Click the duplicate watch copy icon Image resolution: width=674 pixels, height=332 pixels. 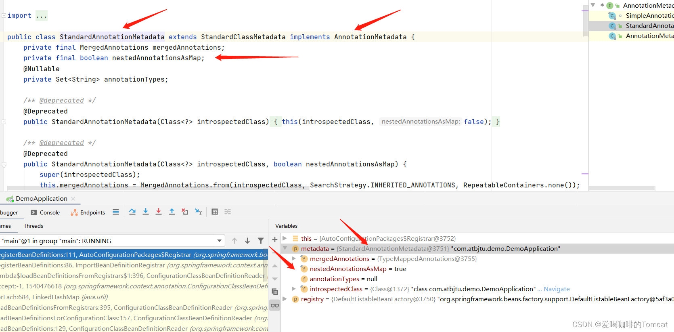(275, 292)
